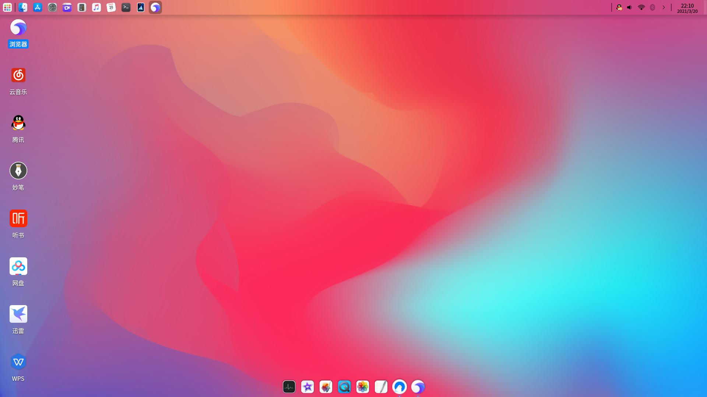Select the WPS desktop shortcut

tap(18, 362)
